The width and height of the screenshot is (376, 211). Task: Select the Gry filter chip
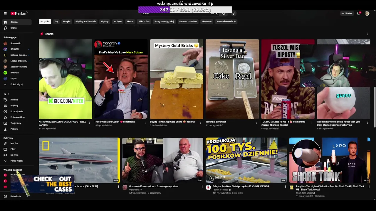(56, 21)
